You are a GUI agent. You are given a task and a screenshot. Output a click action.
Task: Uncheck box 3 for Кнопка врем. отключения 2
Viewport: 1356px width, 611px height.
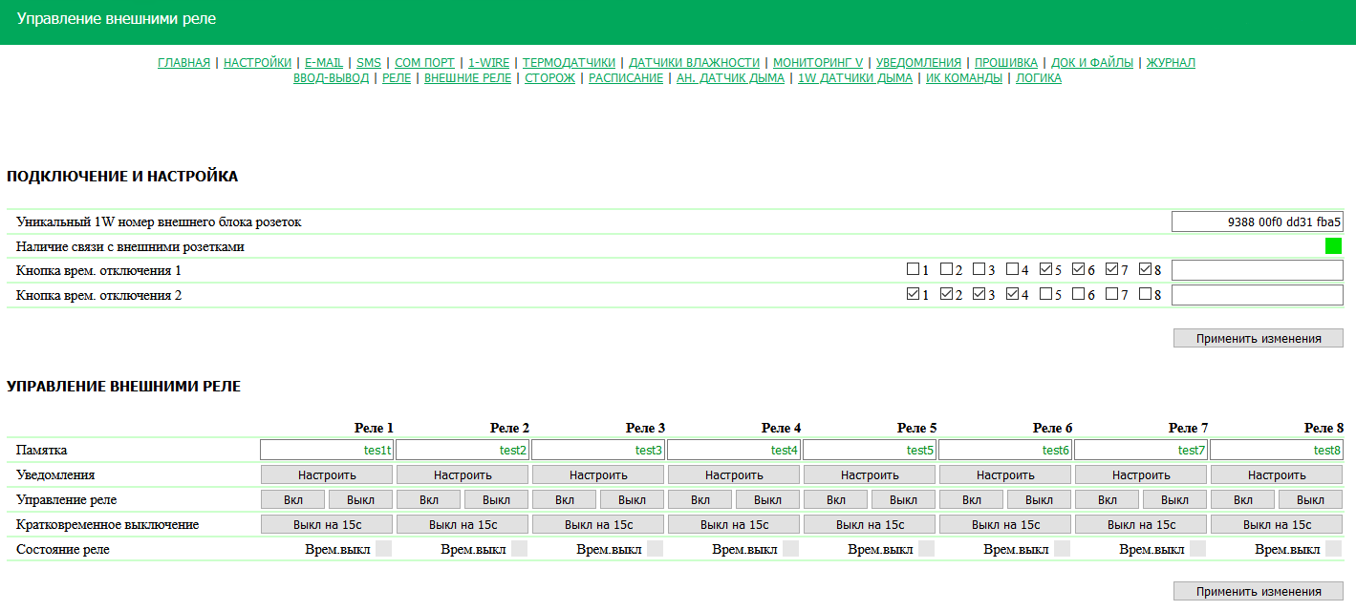(x=979, y=295)
